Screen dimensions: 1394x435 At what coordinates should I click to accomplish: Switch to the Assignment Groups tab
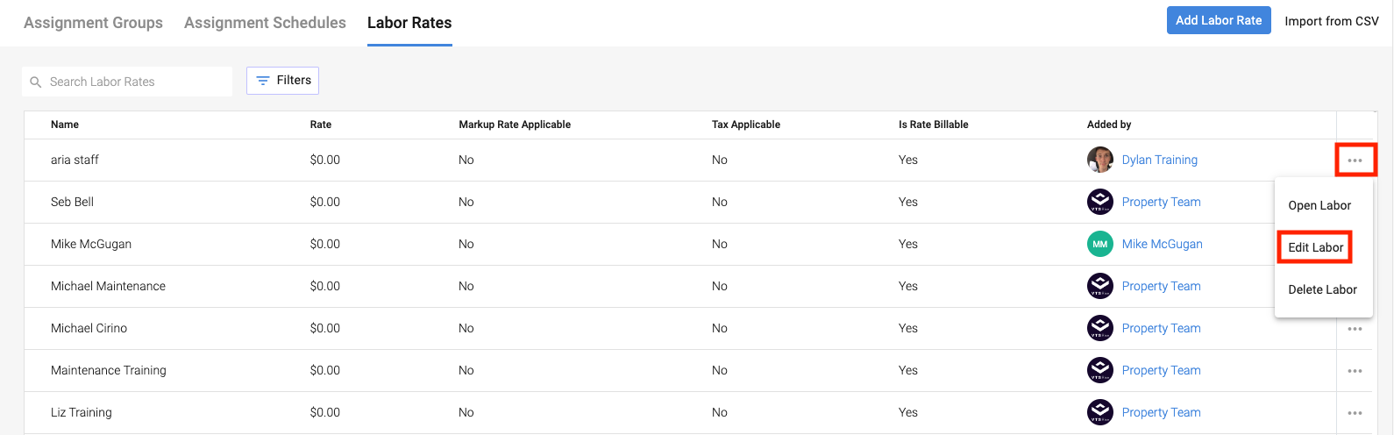click(93, 23)
